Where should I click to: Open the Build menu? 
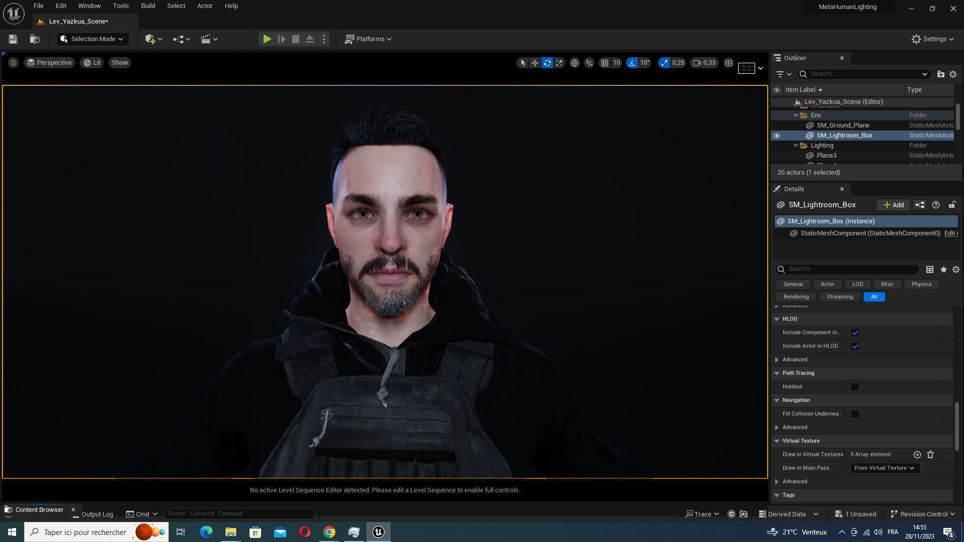pyautogui.click(x=148, y=6)
